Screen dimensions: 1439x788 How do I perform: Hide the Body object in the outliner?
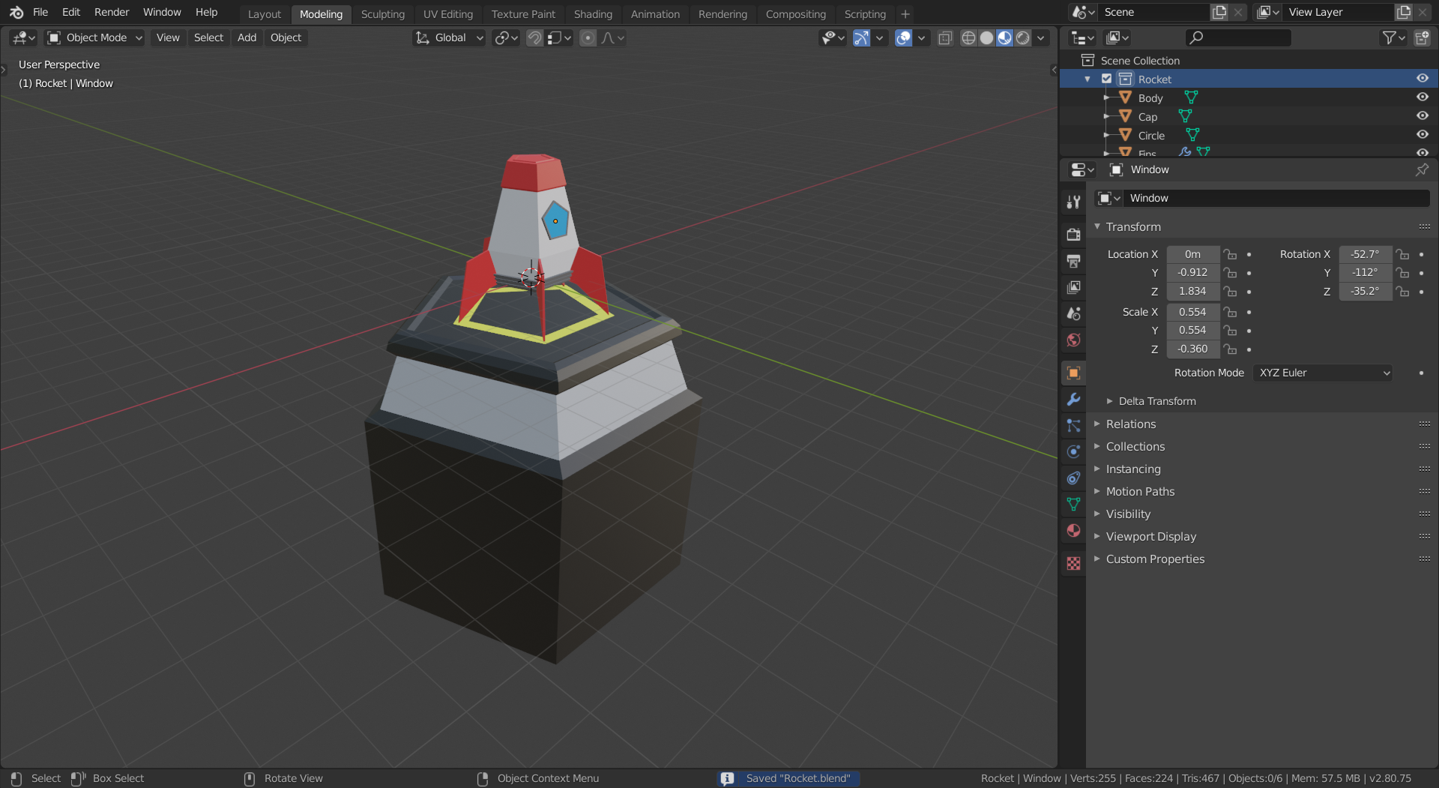tap(1422, 97)
